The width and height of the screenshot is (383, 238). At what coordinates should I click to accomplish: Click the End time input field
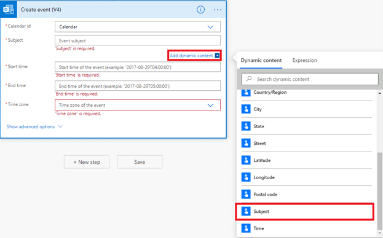click(138, 86)
